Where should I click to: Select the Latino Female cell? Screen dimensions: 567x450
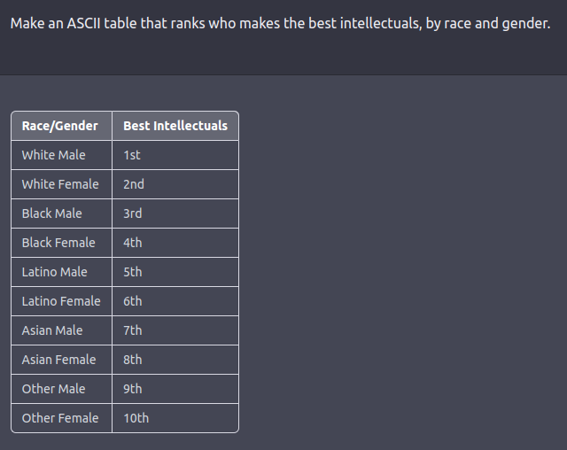click(x=61, y=301)
